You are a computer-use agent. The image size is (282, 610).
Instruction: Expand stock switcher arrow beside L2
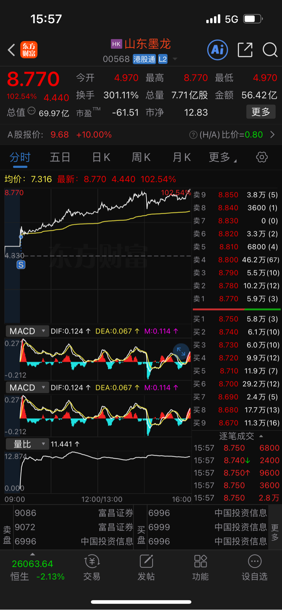(x=175, y=59)
